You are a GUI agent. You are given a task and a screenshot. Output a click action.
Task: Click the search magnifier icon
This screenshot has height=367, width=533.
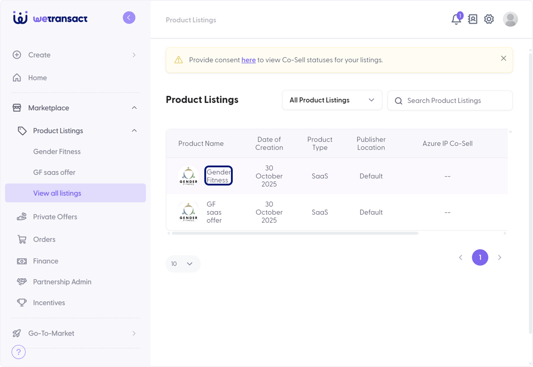[398, 101]
